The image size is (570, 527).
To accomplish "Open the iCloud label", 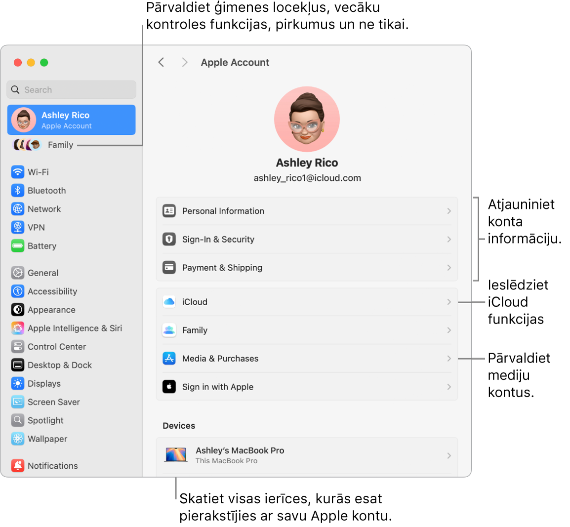I will tap(195, 302).
